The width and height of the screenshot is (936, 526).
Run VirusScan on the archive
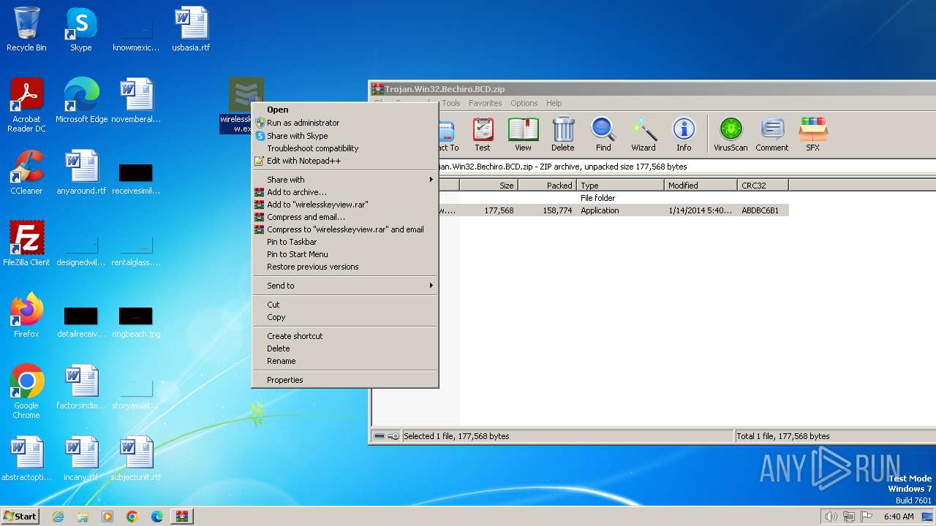coord(731,134)
